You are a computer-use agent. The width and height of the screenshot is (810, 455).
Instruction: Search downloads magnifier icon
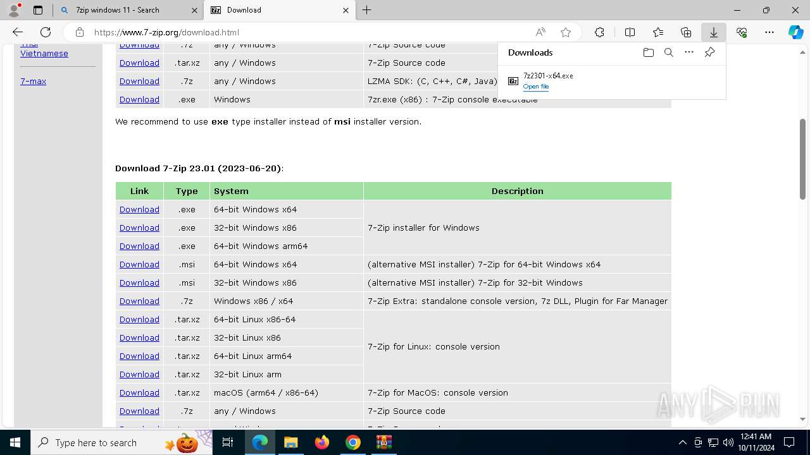pyautogui.click(x=668, y=52)
